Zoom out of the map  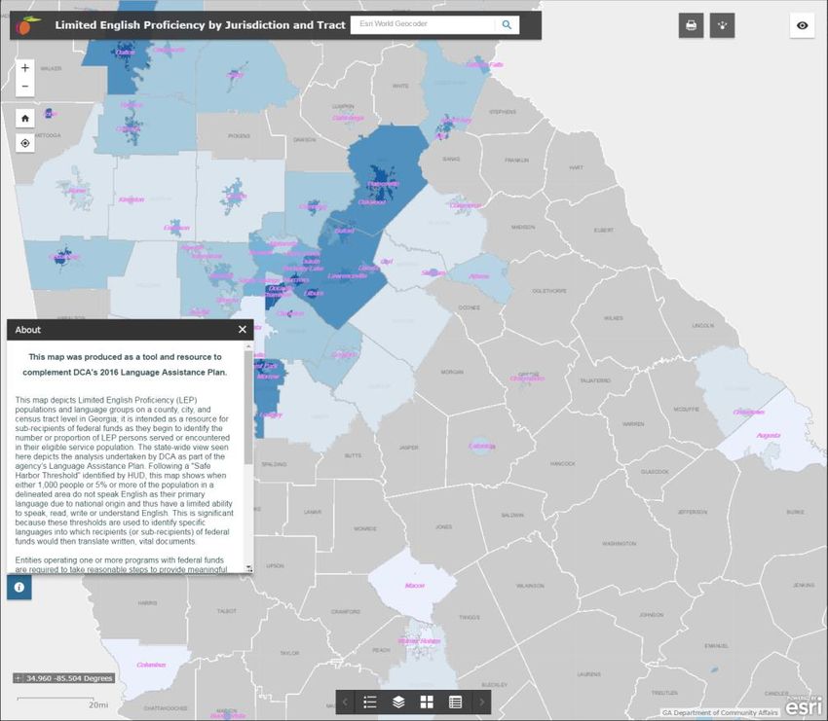click(x=25, y=88)
